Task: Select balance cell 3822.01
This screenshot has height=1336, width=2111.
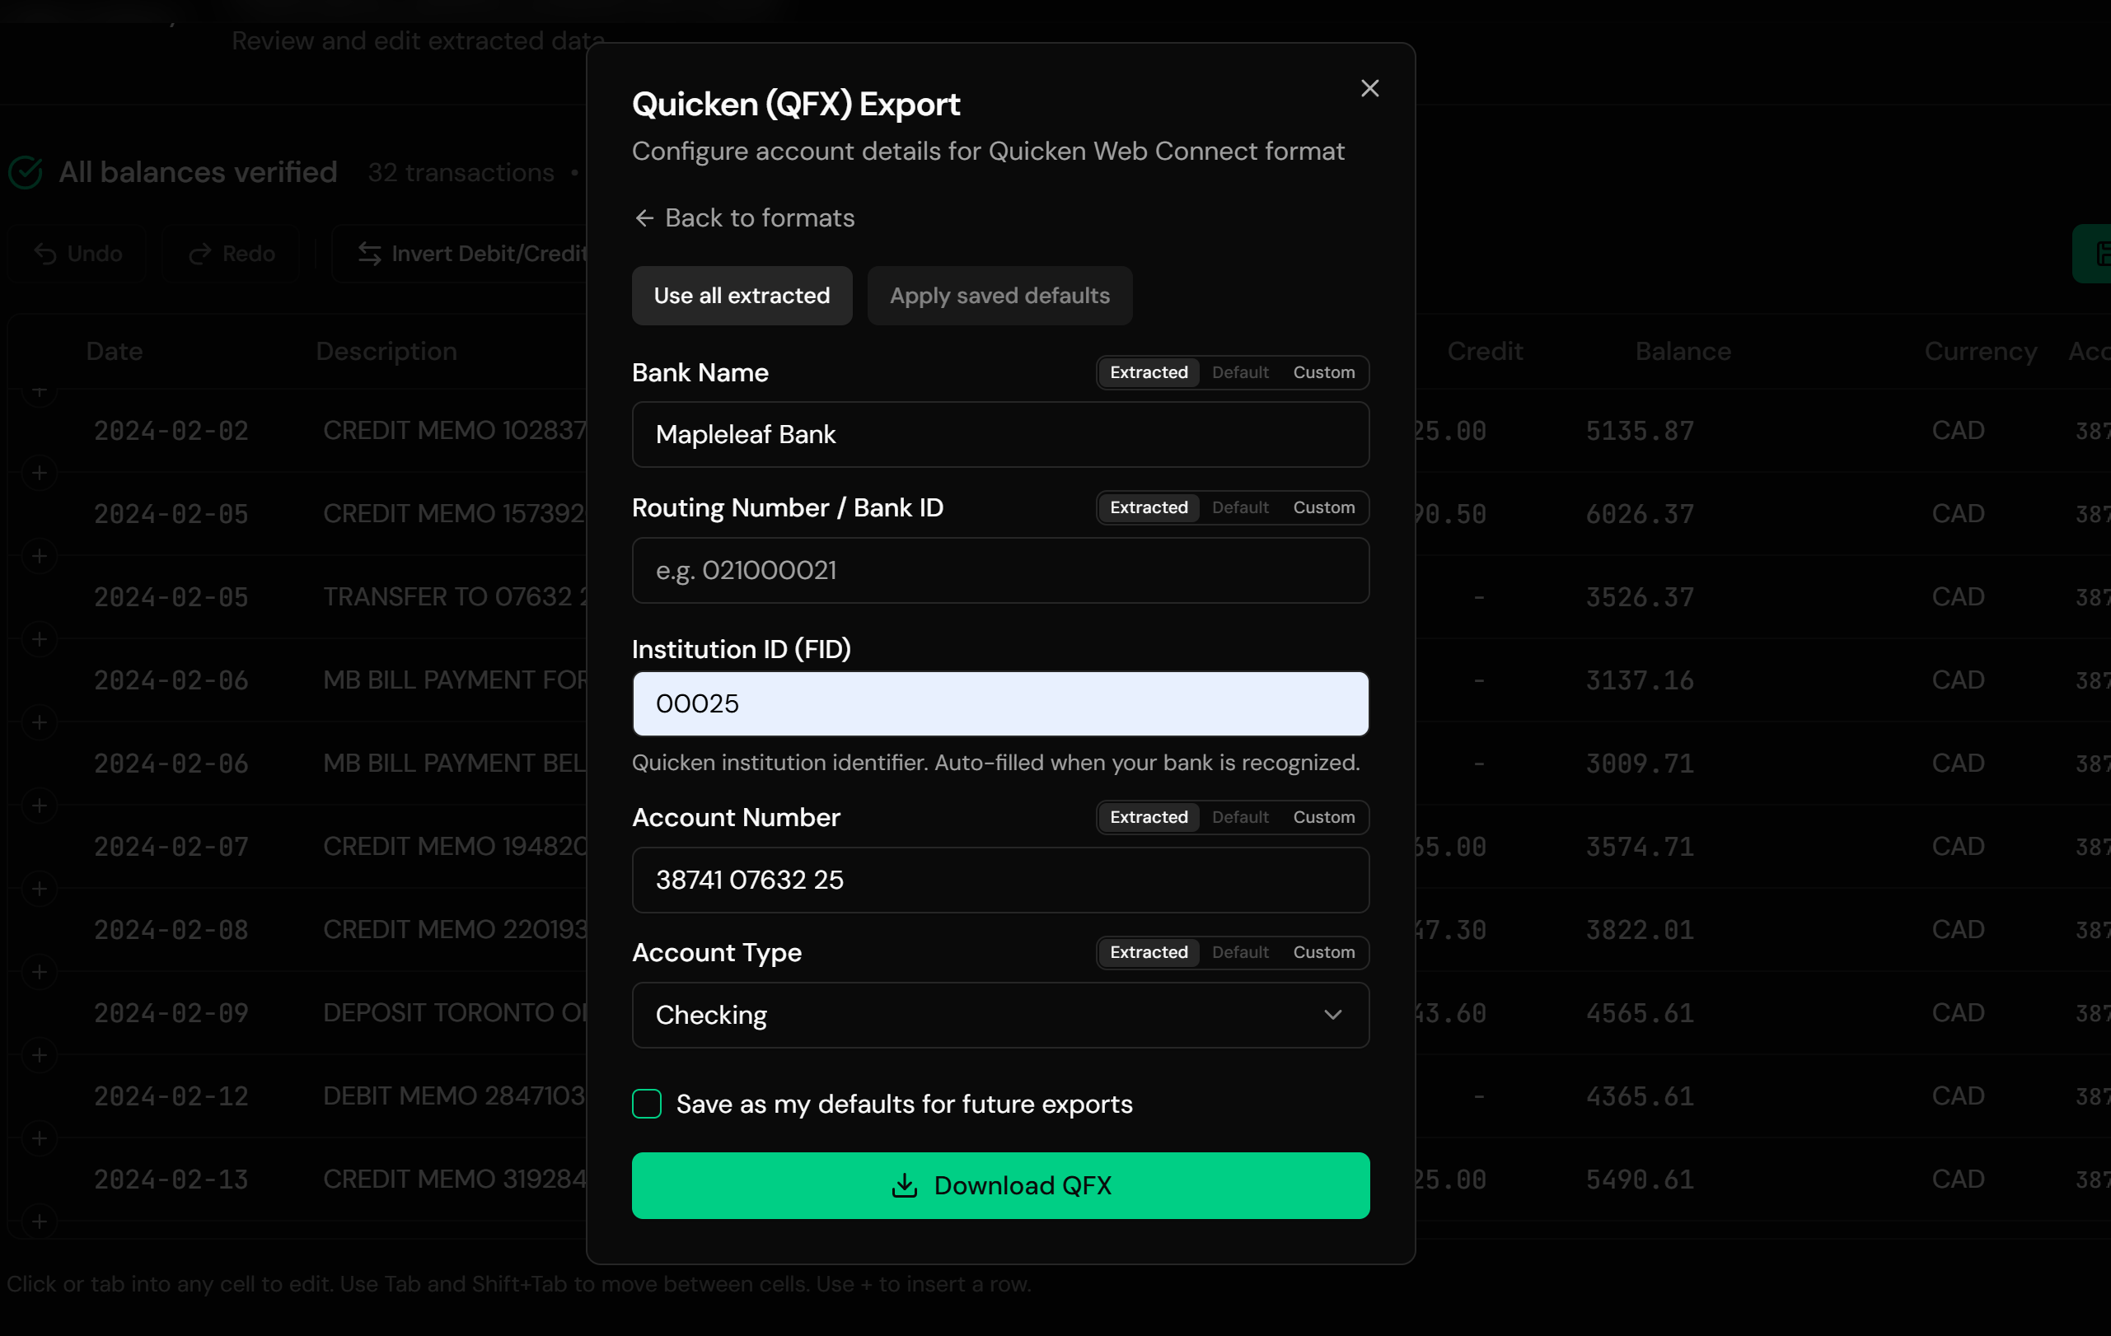Action: pos(1640,929)
